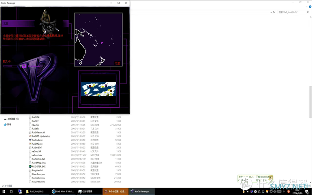
Task: Maximize the Yuri's Revenge window
Action: pyautogui.click(x=119, y=3)
